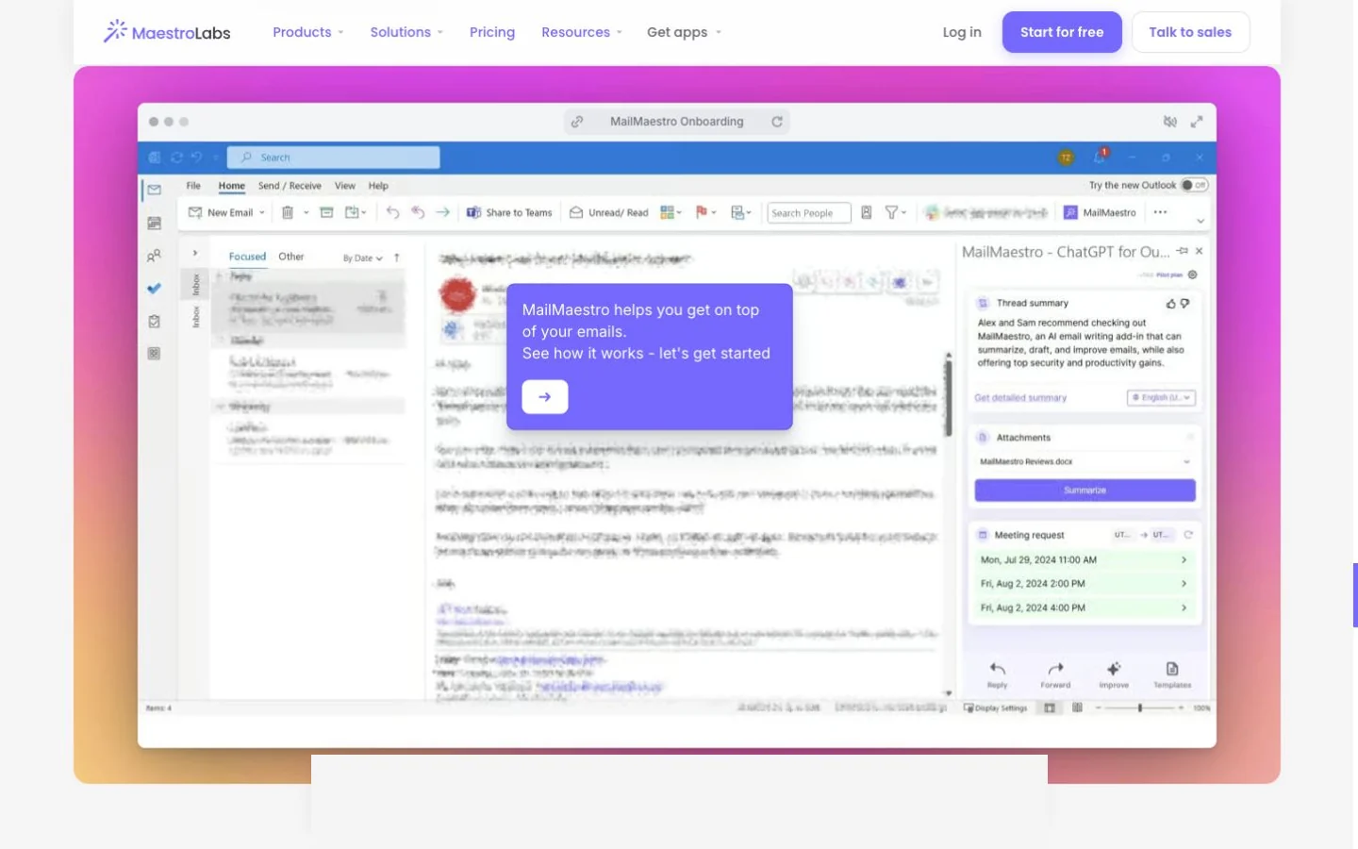Click the Delete trash icon

[288, 213]
